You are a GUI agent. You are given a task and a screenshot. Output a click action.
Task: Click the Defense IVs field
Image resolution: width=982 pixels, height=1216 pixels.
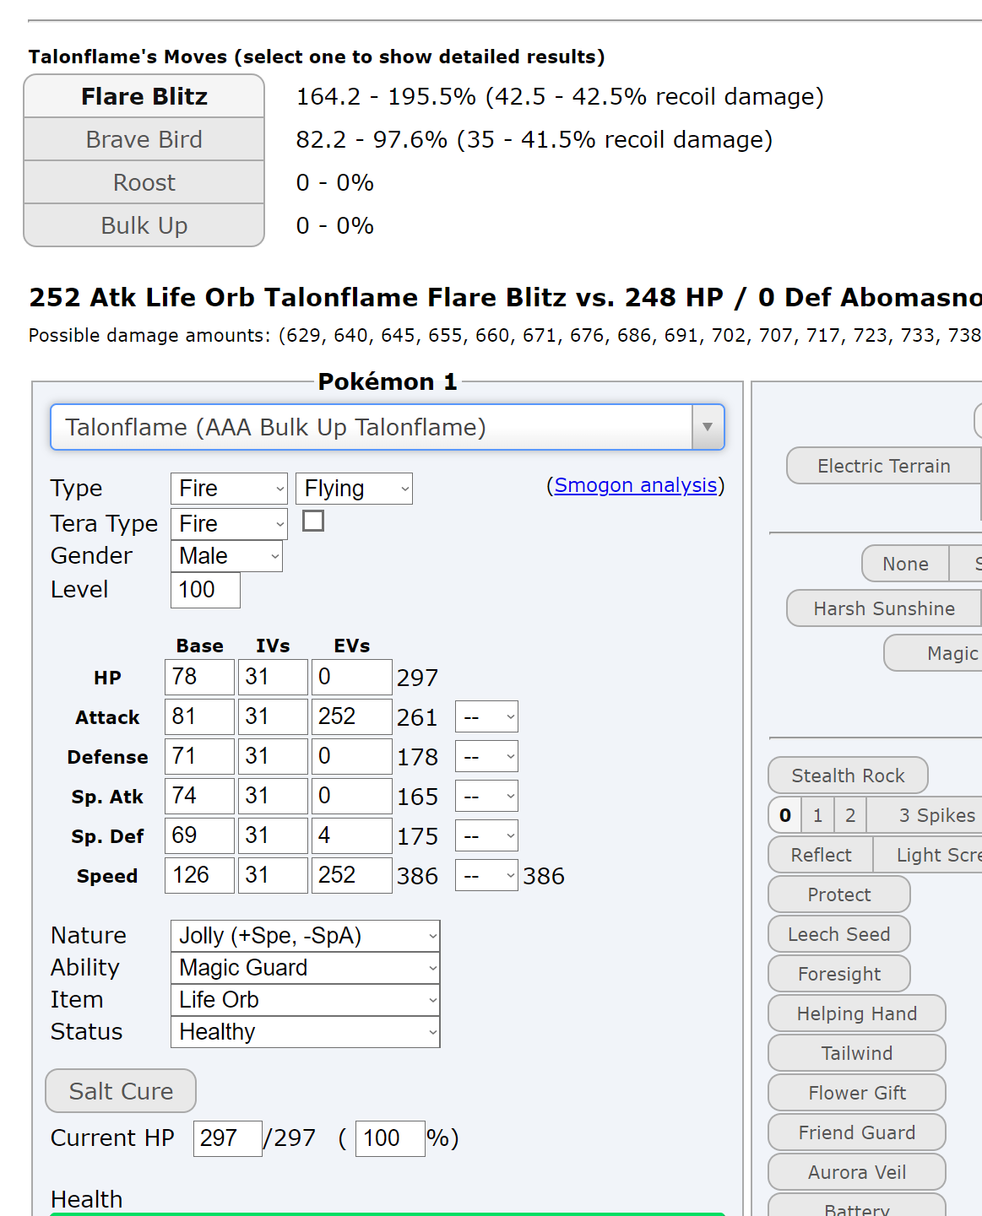[273, 756]
